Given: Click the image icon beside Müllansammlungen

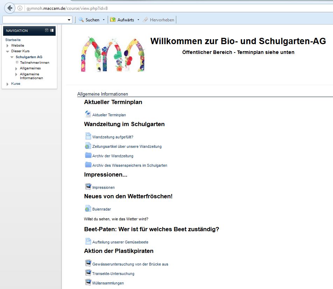Looking at the screenshot, I should (x=88, y=282).
